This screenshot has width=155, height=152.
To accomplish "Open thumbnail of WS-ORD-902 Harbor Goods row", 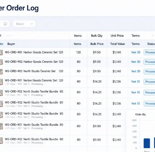I will [x=1, y=62].
